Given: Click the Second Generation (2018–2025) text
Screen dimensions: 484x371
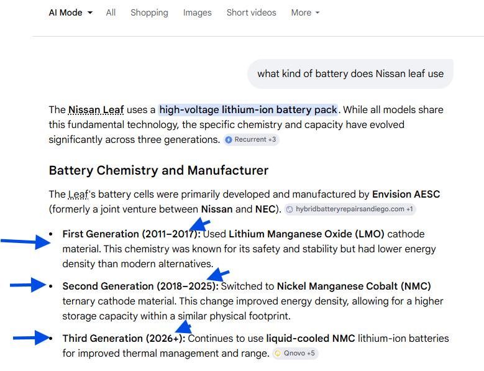Looking at the screenshot, I should (140, 286).
